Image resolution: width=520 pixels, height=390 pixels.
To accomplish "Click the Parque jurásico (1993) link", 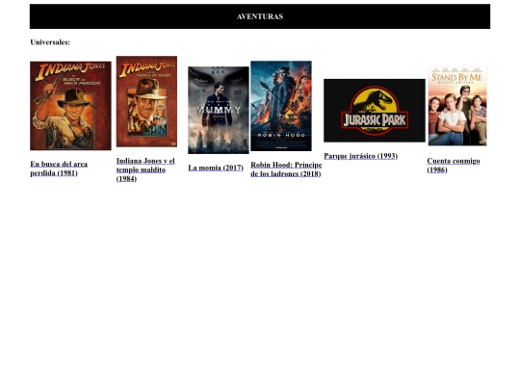I will click(361, 156).
